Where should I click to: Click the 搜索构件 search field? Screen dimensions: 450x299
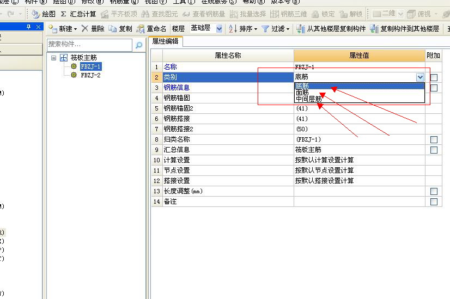[89, 45]
